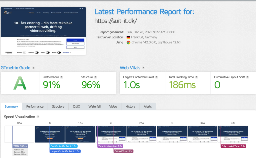
Task: Click the blue Allow all cookie button
Action: click(x=76, y=40)
